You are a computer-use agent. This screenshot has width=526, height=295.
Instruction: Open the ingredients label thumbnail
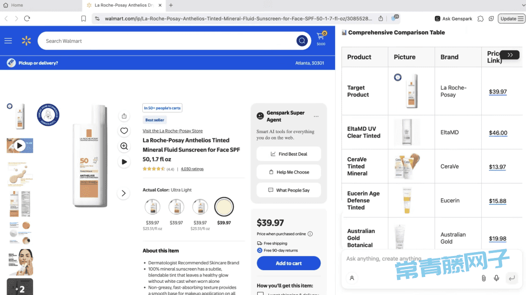[20, 203]
